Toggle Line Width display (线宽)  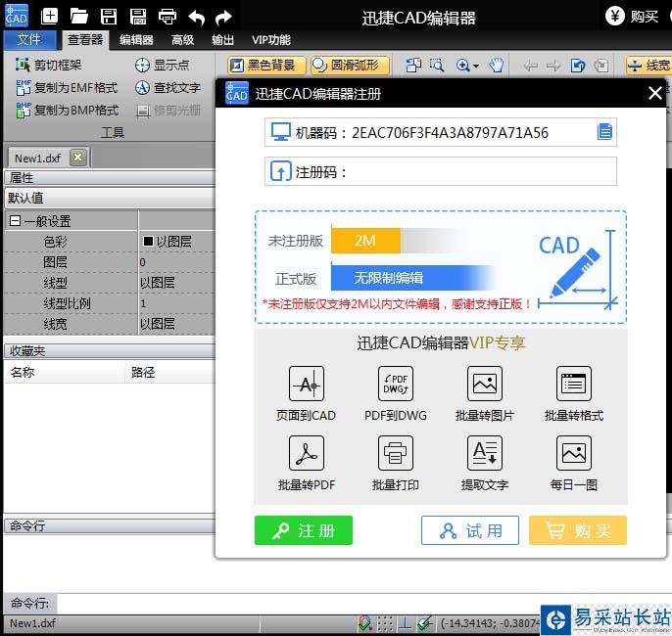point(648,66)
